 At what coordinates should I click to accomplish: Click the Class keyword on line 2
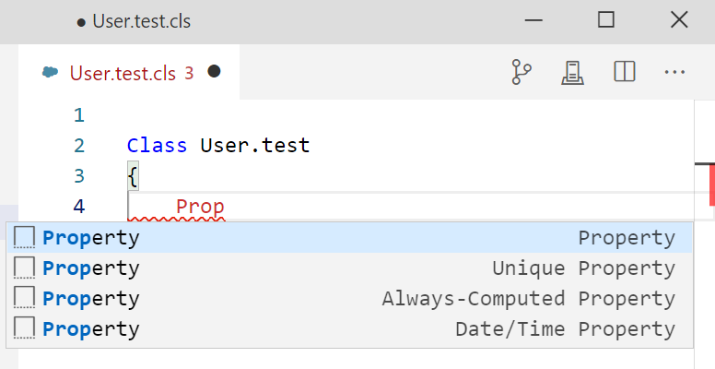(157, 145)
